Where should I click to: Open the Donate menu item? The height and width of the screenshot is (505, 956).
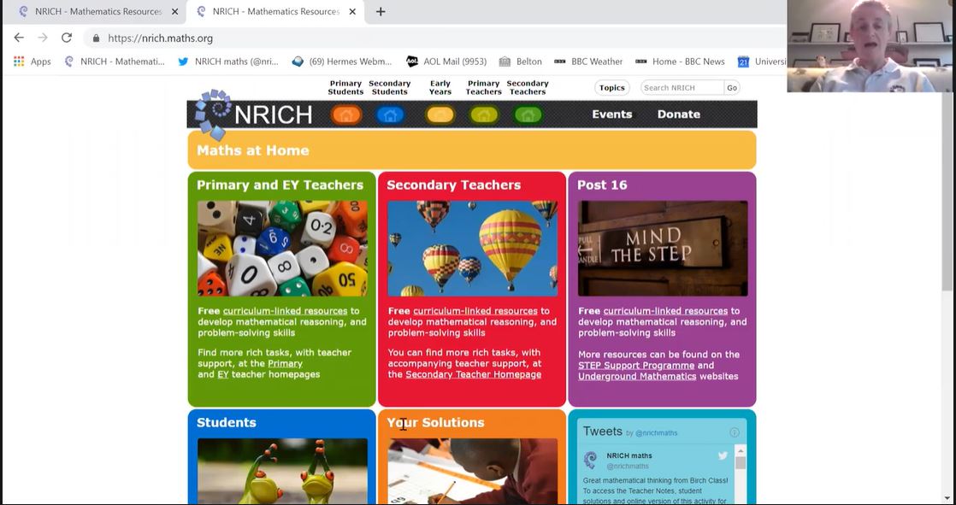pyautogui.click(x=678, y=115)
